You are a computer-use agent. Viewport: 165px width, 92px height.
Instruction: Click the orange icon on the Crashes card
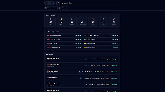point(114,19)
